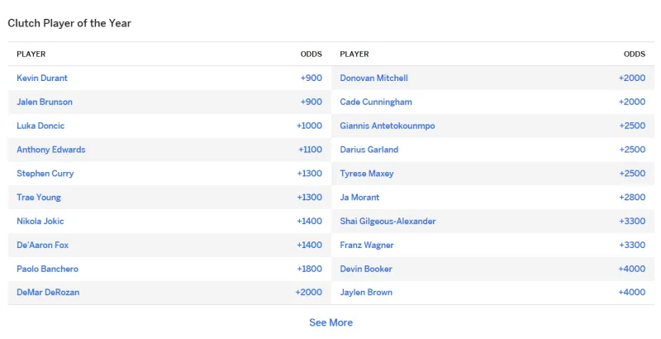Image resolution: width=661 pixels, height=339 pixels.
Task: Click Giannis Antetokounmpo's name
Action: pos(388,126)
